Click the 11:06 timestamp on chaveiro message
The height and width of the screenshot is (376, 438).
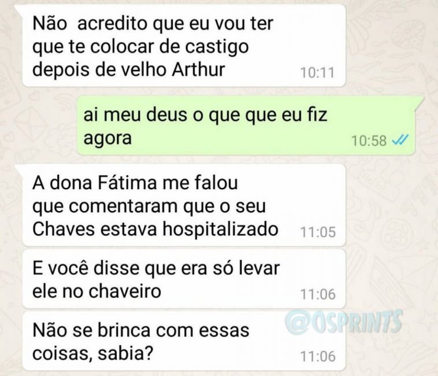318,294
